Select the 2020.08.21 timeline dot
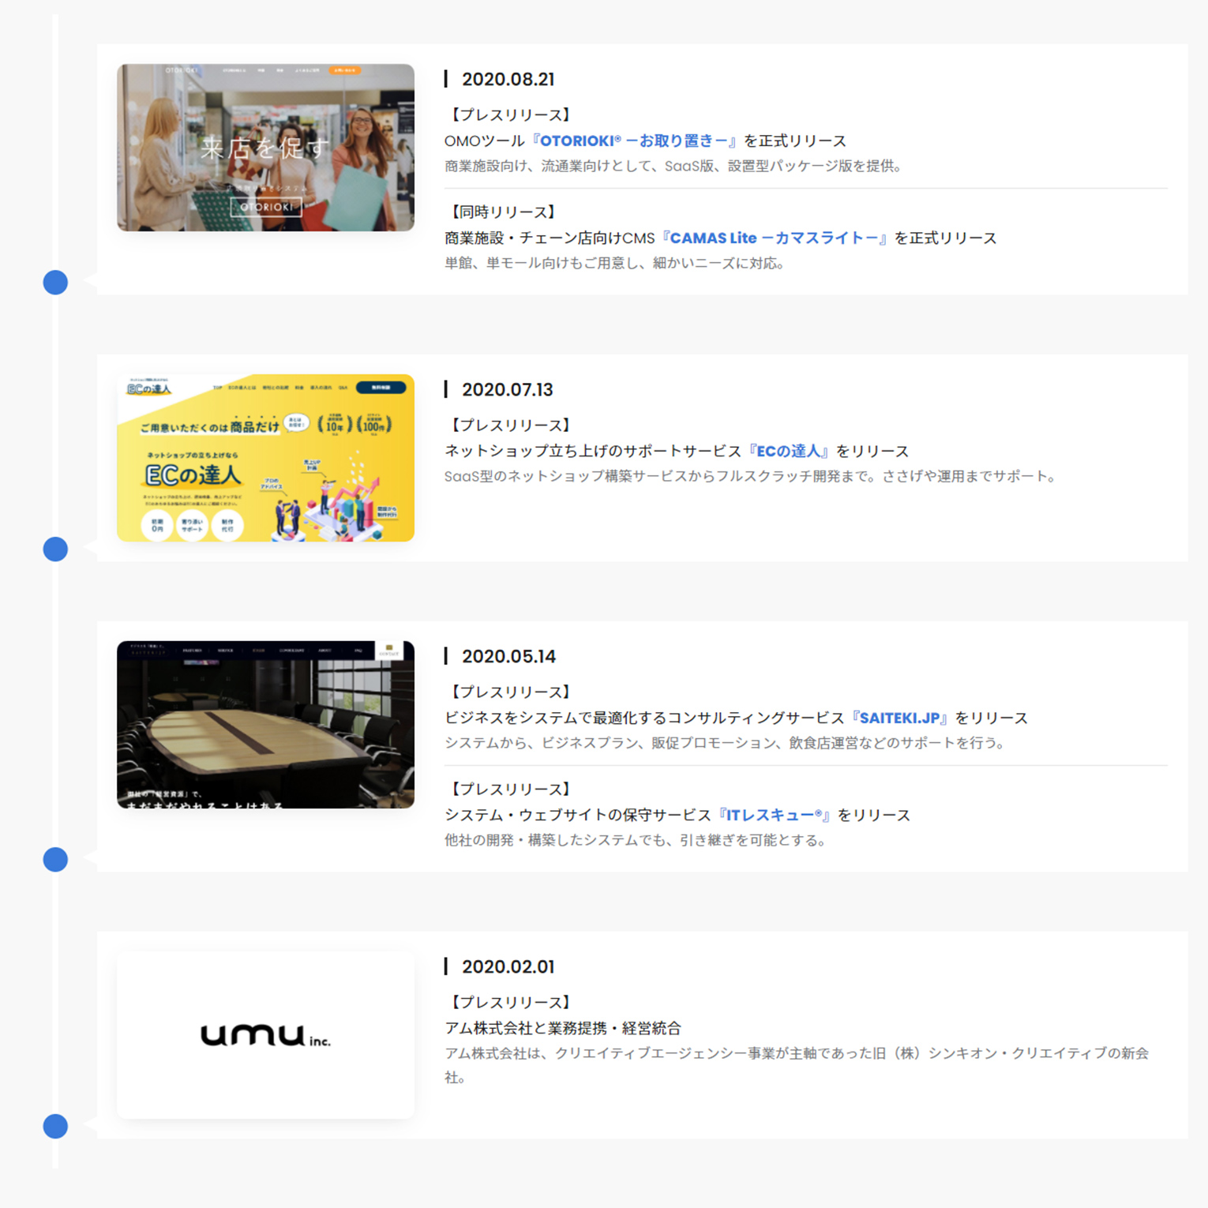 click(x=55, y=282)
